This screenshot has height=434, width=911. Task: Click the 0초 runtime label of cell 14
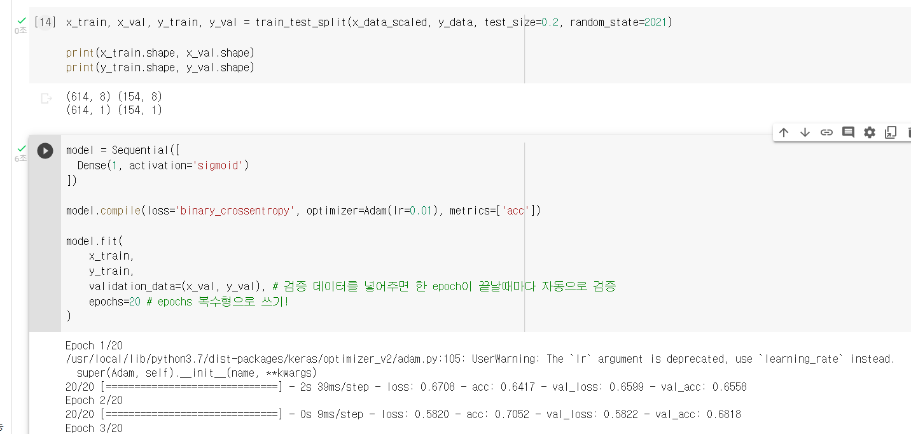click(20, 31)
